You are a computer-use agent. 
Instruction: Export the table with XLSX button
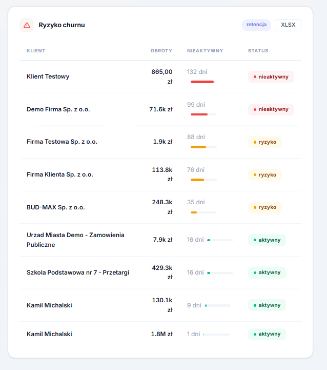click(288, 25)
